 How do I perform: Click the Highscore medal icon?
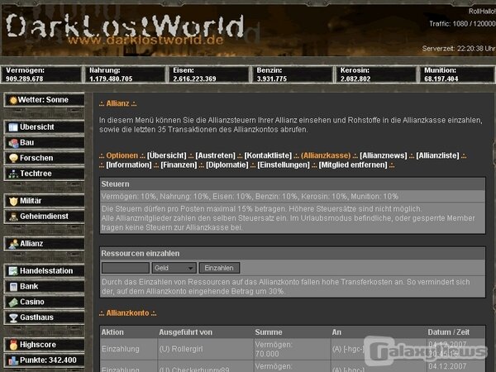point(13,345)
